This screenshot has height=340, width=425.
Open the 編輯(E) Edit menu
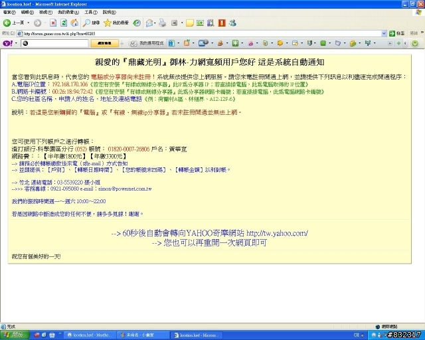(x=27, y=12)
